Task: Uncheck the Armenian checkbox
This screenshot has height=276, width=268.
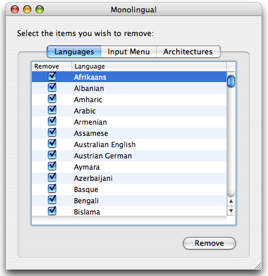Action: click(52, 121)
